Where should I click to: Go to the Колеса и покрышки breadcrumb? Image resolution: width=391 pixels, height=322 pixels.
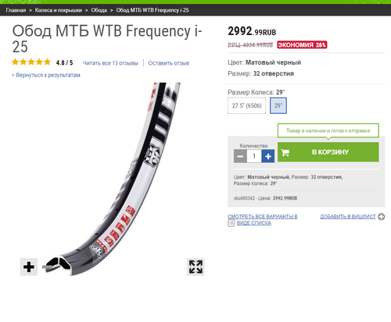pyautogui.click(x=59, y=10)
